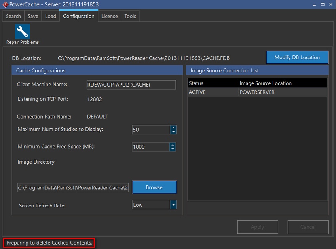The image size is (336, 249).
Task: Open the License tab
Action: point(109,16)
